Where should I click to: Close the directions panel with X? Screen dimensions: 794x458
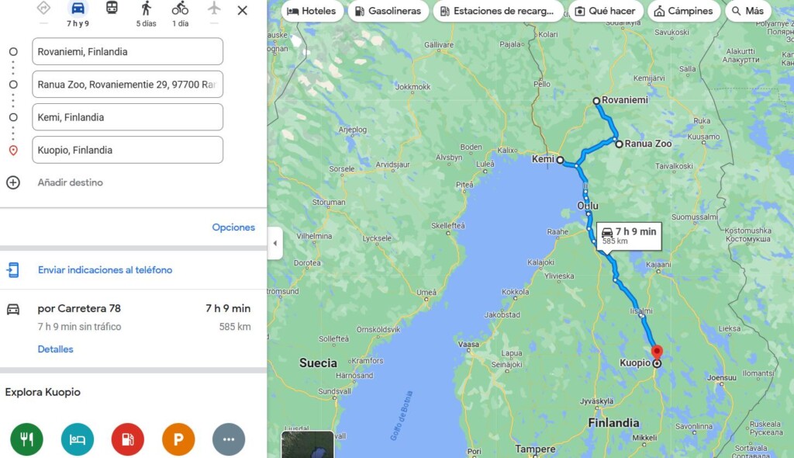(x=243, y=10)
